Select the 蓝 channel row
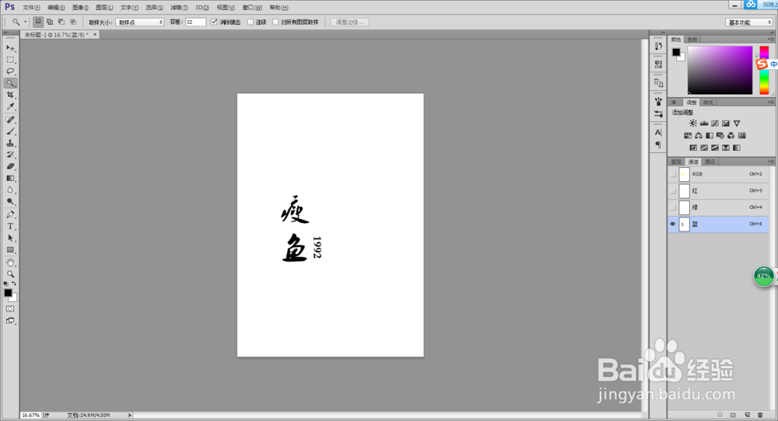778x421 pixels. (x=718, y=224)
